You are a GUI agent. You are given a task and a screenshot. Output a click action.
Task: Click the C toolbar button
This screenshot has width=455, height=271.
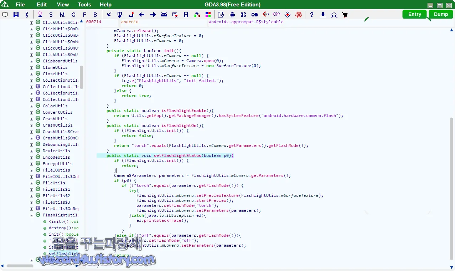click(73, 15)
